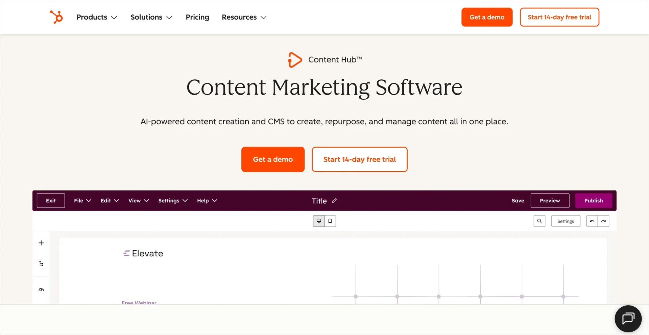Screen dimensions: 649x335
Task: Open the purple bar Settings menu
Action: click(x=173, y=201)
